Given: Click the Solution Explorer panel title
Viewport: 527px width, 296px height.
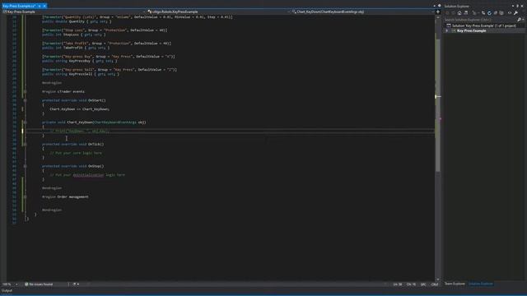Looking at the screenshot, I should [456, 6].
